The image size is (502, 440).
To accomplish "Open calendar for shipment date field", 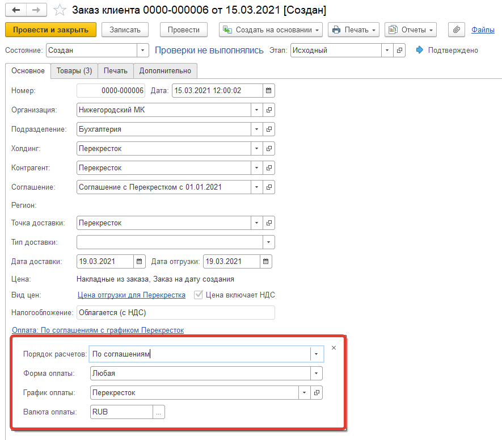I will (x=265, y=262).
